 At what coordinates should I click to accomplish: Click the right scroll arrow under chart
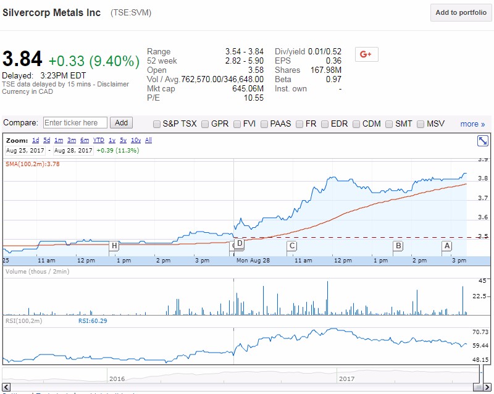pyautogui.click(x=487, y=387)
